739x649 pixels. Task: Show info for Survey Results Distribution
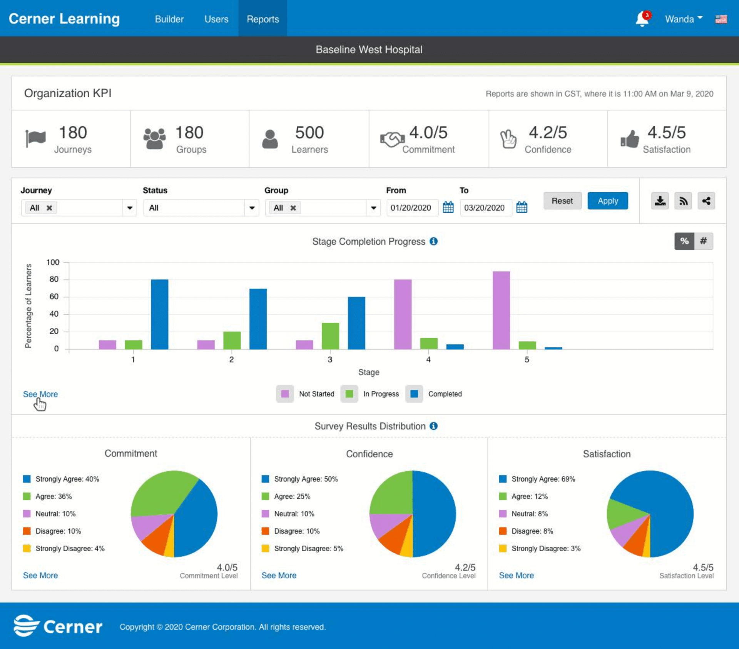[434, 426]
